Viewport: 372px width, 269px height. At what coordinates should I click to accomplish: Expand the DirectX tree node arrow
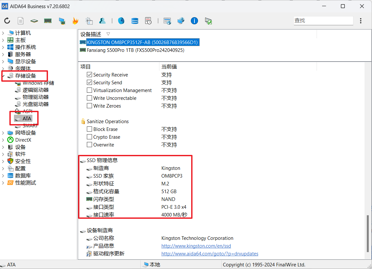tap(3, 140)
